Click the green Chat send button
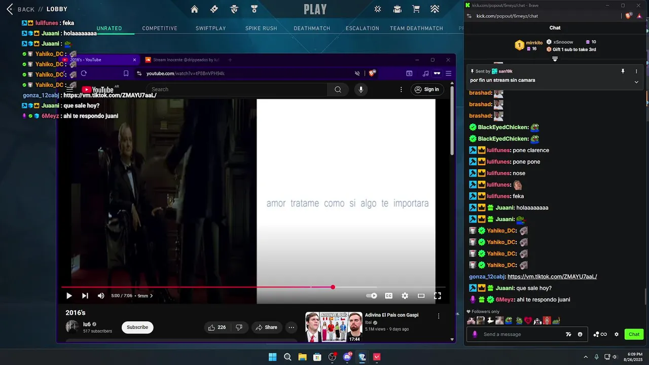 coord(634,334)
